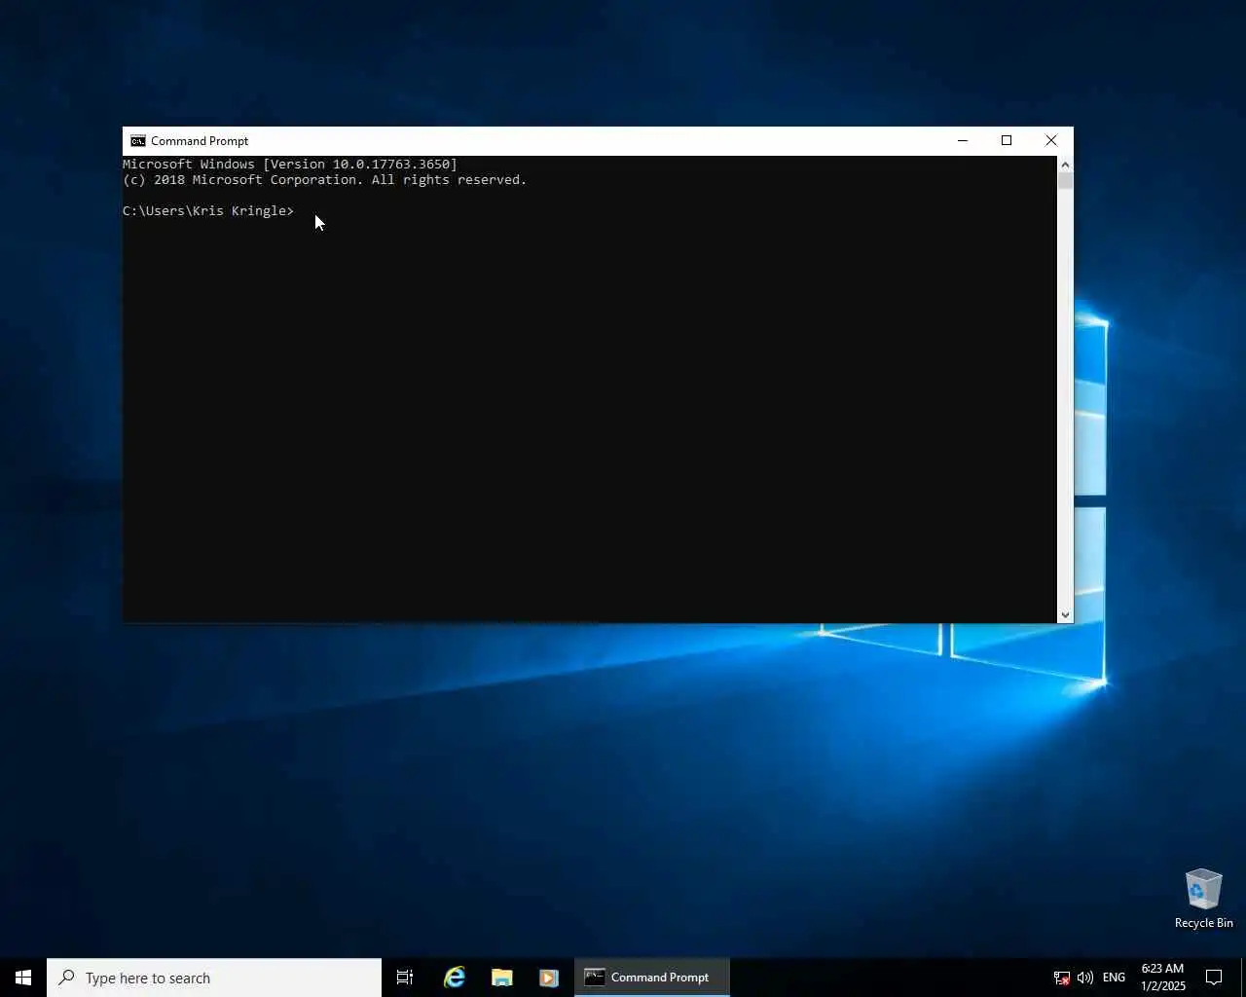Screen dimensions: 1246x997
Task: Click the console scrollbar up arrow
Action: (x=1065, y=165)
